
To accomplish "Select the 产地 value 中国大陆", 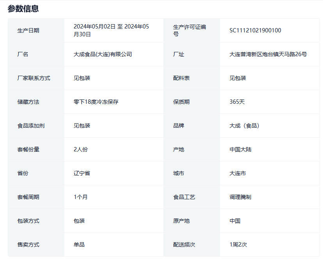I will 240,149.
